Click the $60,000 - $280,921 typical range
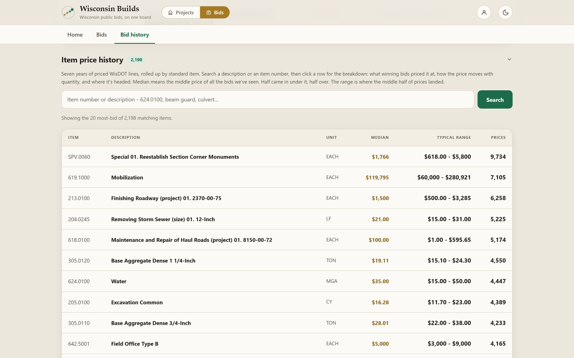 click(x=444, y=177)
